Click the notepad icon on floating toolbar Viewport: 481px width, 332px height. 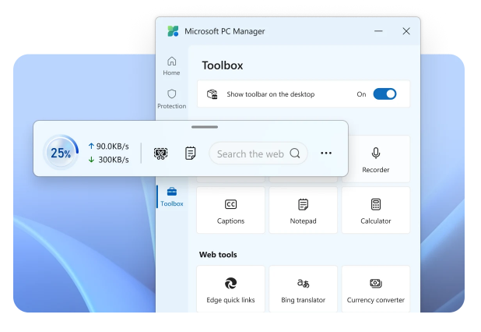pos(190,154)
